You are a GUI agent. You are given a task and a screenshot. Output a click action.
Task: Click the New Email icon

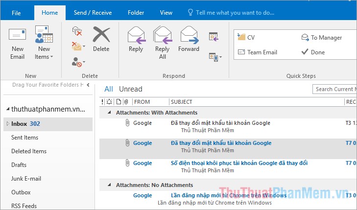[17, 35]
